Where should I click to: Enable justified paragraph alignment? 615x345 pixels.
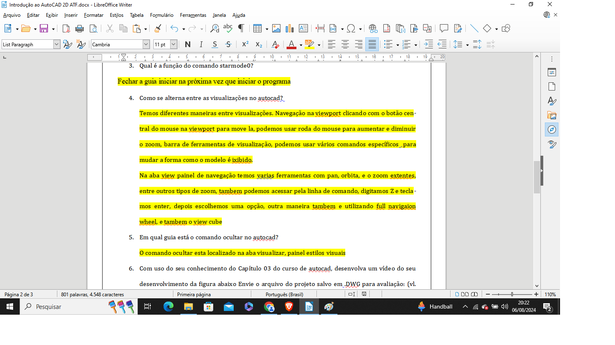coord(372,44)
